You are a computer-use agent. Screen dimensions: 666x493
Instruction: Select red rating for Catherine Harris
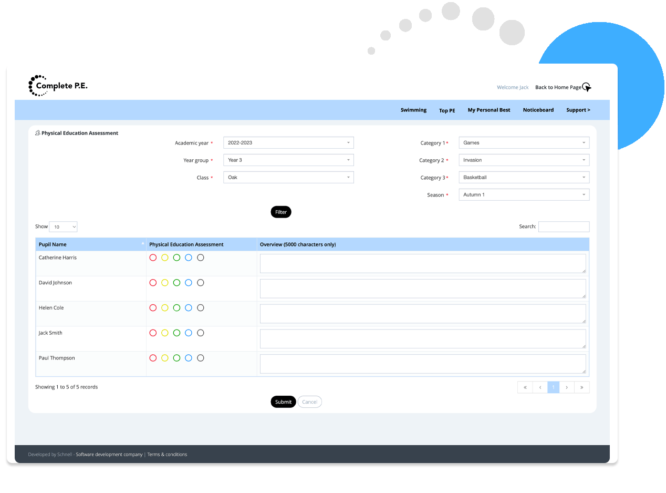click(x=153, y=258)
